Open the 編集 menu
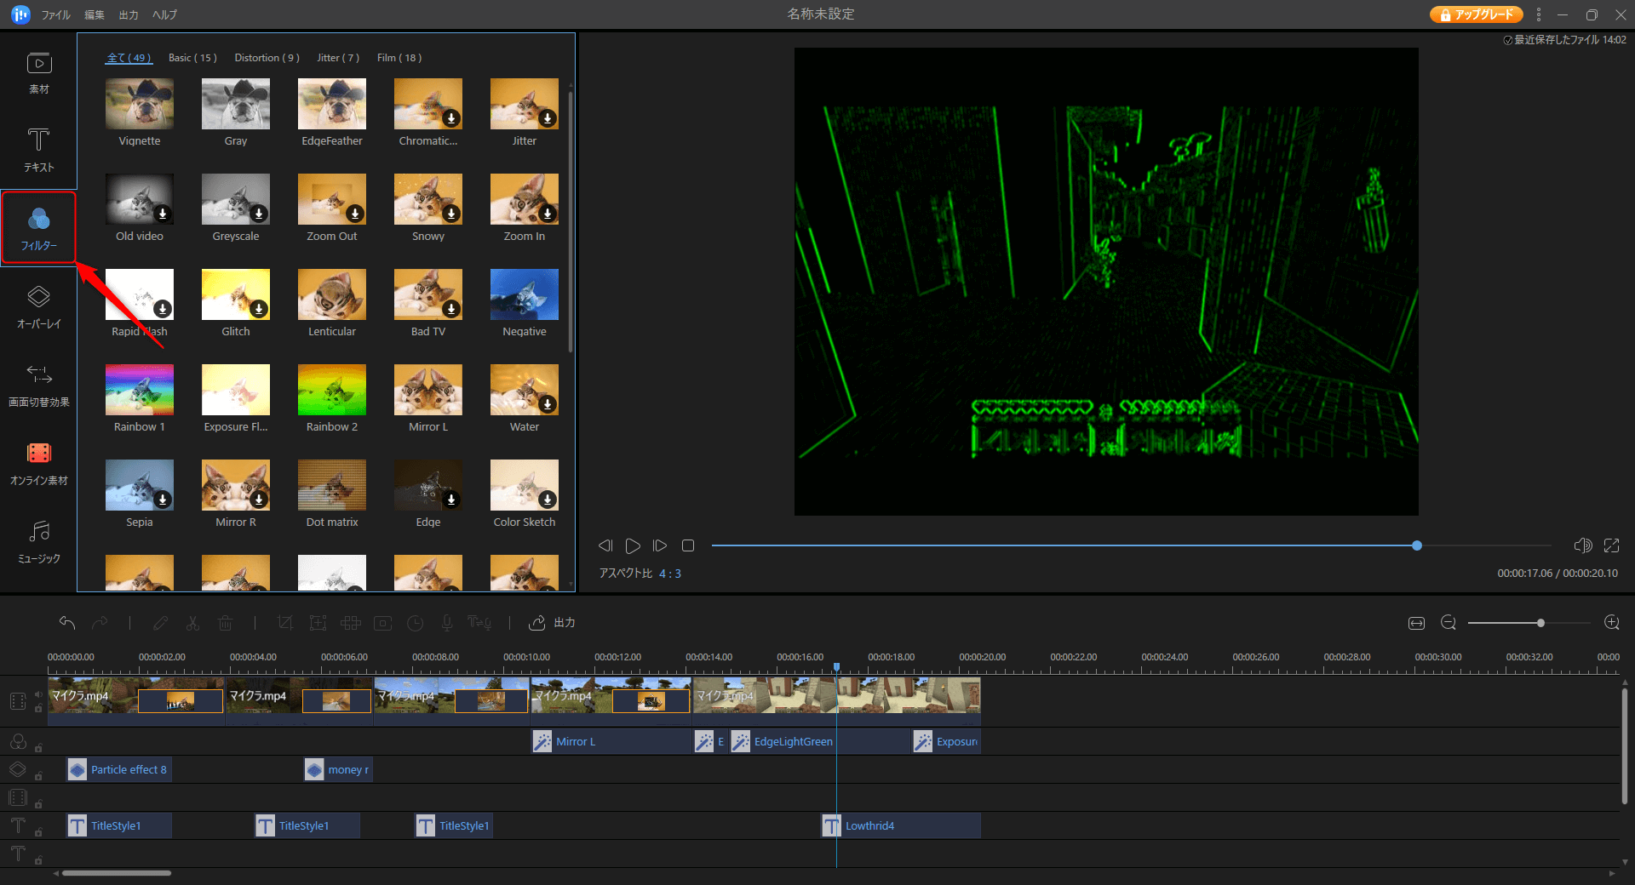 pyautogui.click(x=95, y=14)
